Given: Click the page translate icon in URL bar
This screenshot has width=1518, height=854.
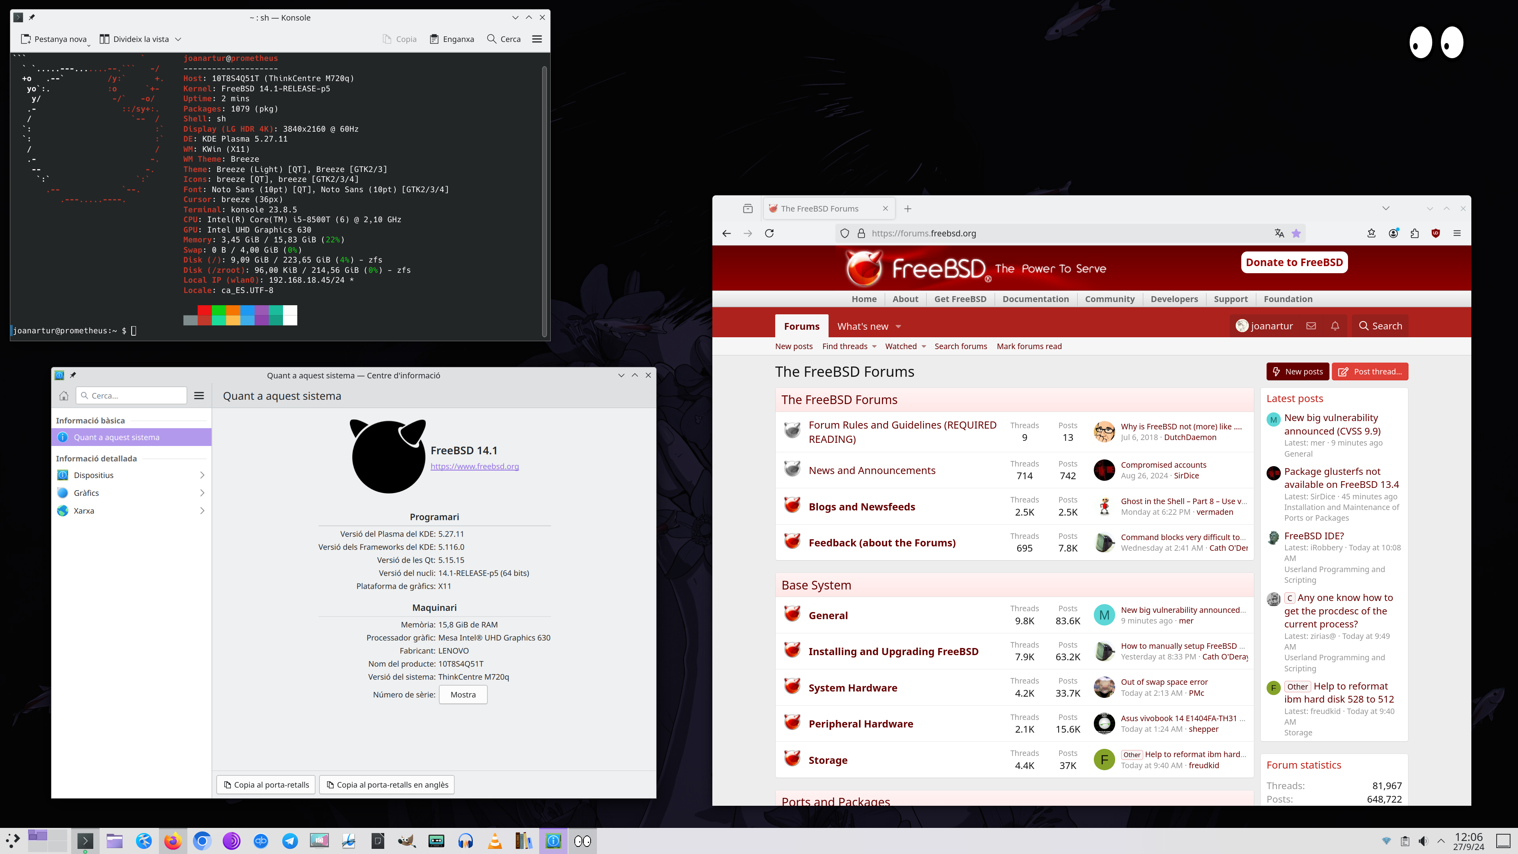Looking at the screenshot, I should click(x=1279, y=233).
